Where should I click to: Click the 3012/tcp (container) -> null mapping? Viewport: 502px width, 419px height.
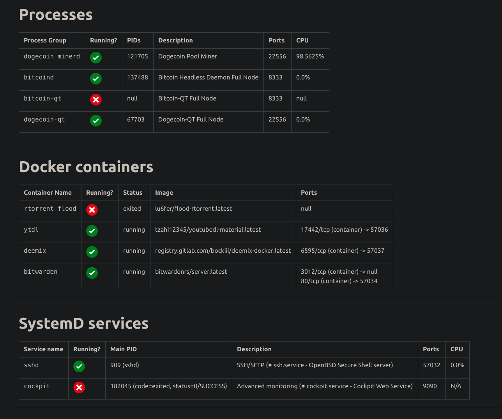click(x=339, y=272)
